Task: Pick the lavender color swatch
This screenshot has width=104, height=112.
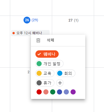Action: point(66,92)
